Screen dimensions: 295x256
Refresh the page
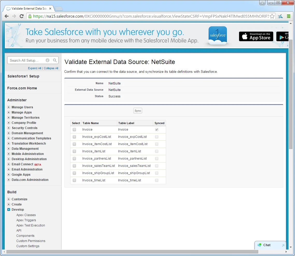(22, 16)
